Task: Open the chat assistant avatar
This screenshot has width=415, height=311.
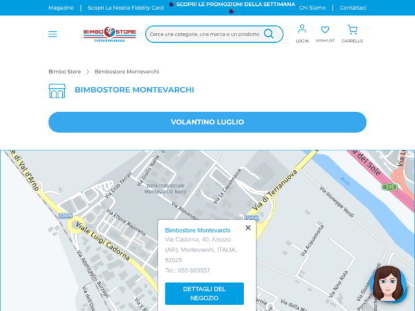Action: tap(388, 284)
